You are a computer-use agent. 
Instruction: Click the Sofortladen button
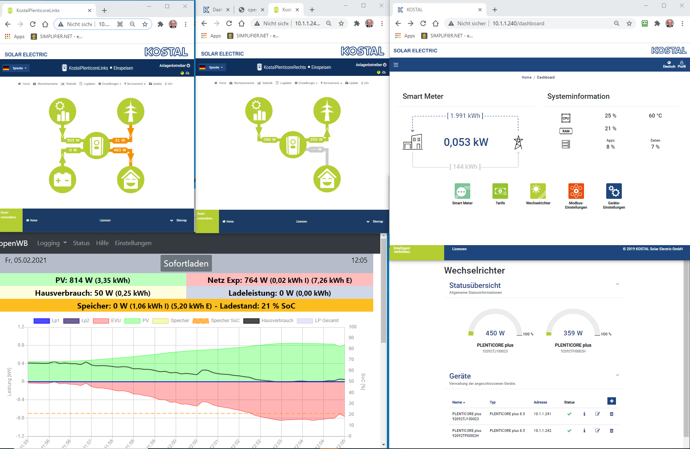click(x=186, y=263)
